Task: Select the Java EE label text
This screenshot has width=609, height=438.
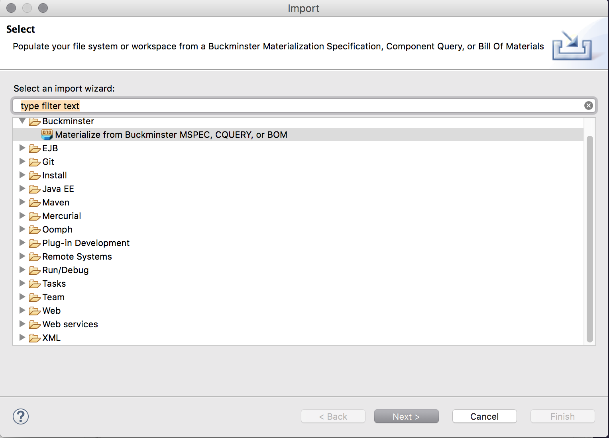Action: pyautogui.click(x=58, y=189)
